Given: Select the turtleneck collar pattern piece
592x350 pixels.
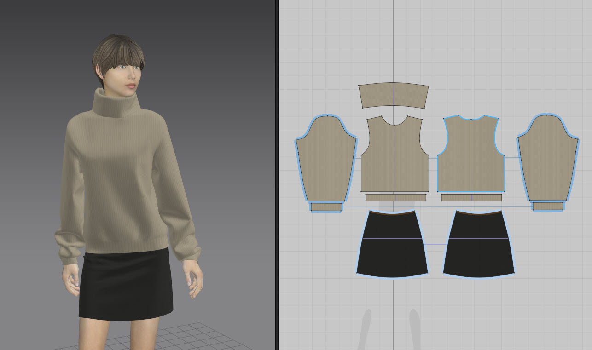Looking at the screenshot, I should [394, 96].
